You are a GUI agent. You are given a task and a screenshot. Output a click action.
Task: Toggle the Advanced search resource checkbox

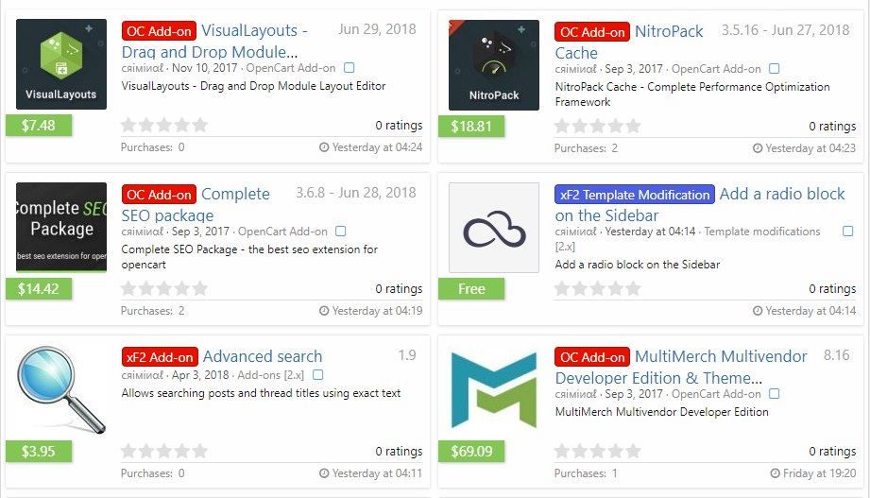[318, 375]
